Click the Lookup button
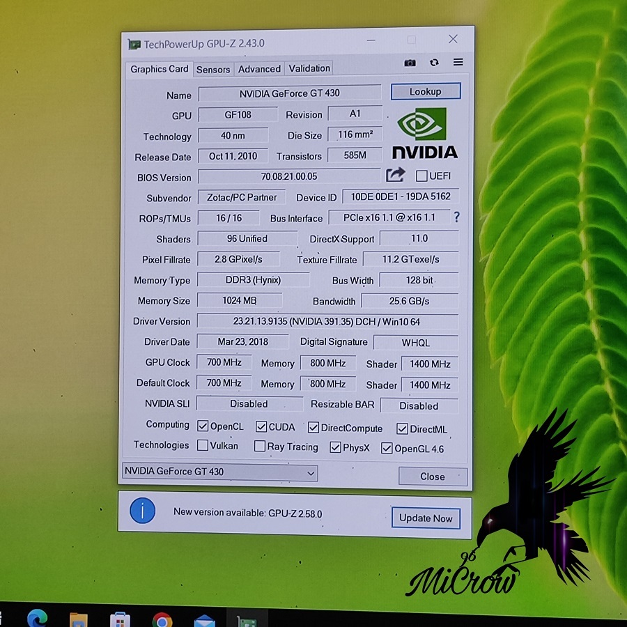This screenshot has height=627, width=627. tap(425, 91)
